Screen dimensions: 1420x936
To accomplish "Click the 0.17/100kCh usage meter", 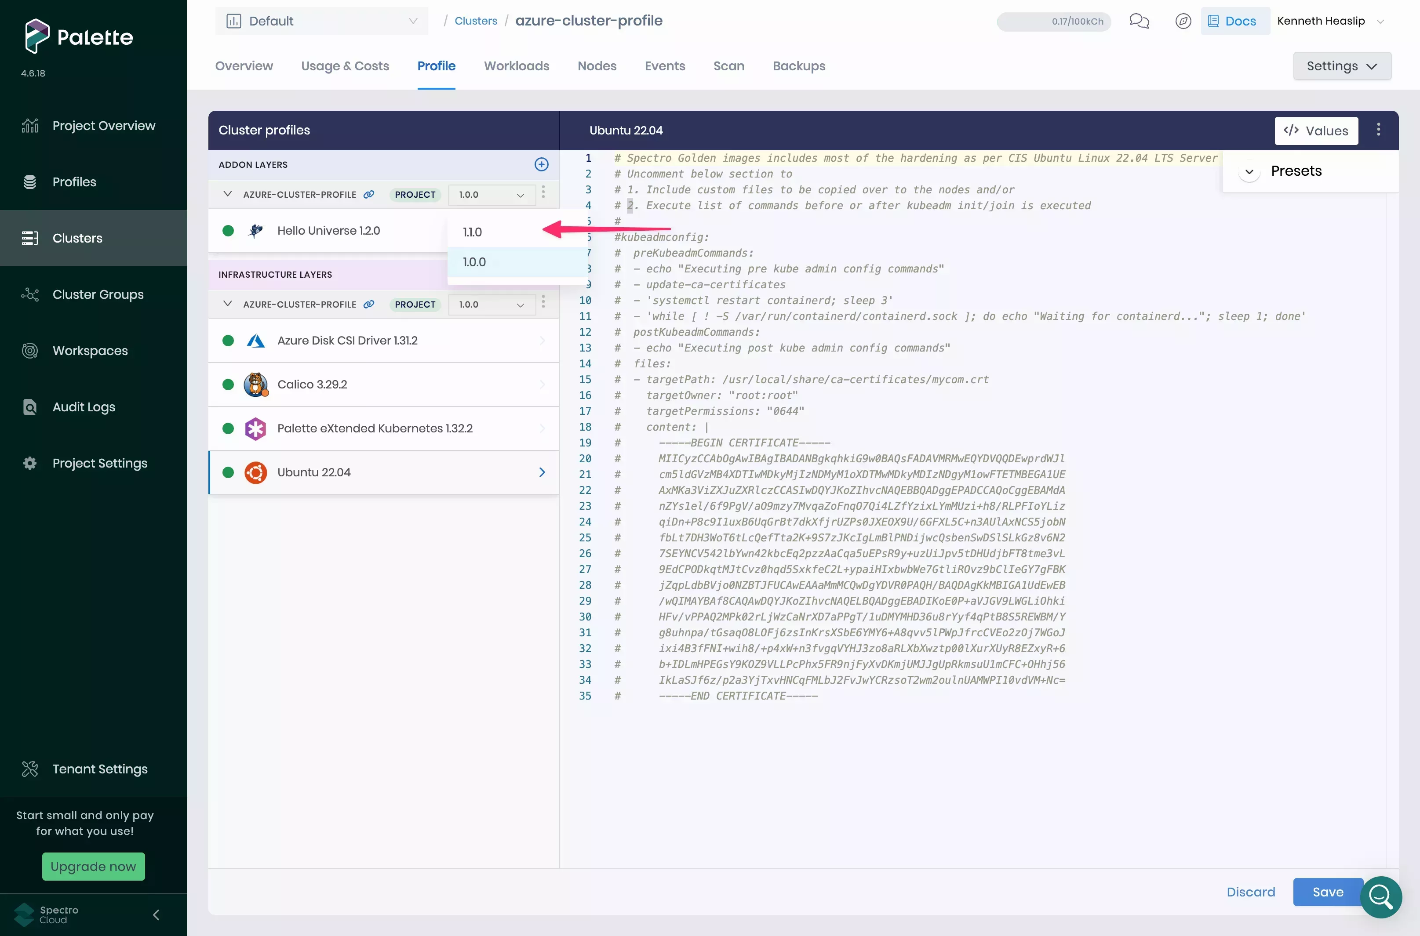I will [x=1053, y=22].
